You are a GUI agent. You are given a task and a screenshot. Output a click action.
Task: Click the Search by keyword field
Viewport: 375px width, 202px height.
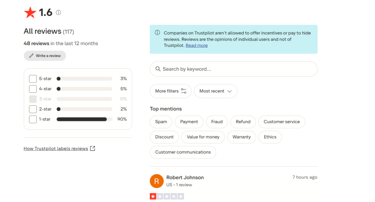[234, 69]
